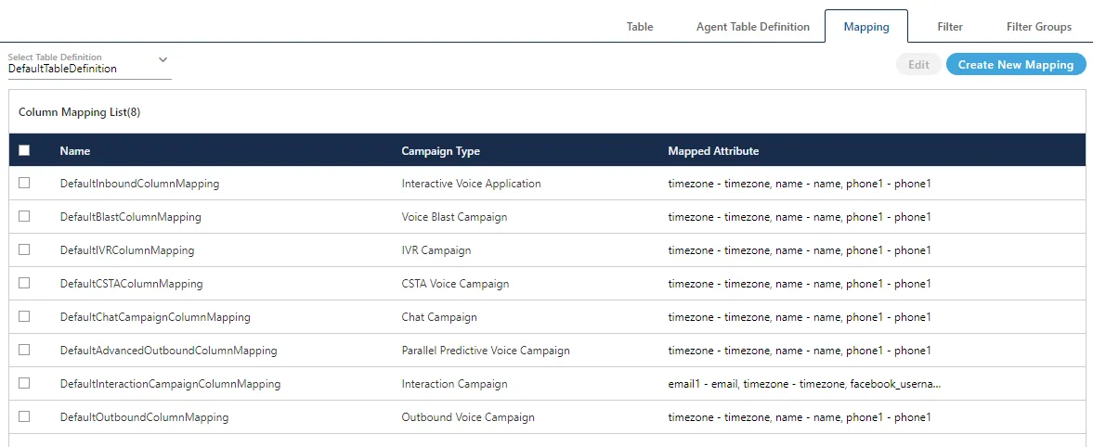Click the Chat Campaign cell
The height and width of the screenshot is (447, 1093).
[x=439, y=317]
